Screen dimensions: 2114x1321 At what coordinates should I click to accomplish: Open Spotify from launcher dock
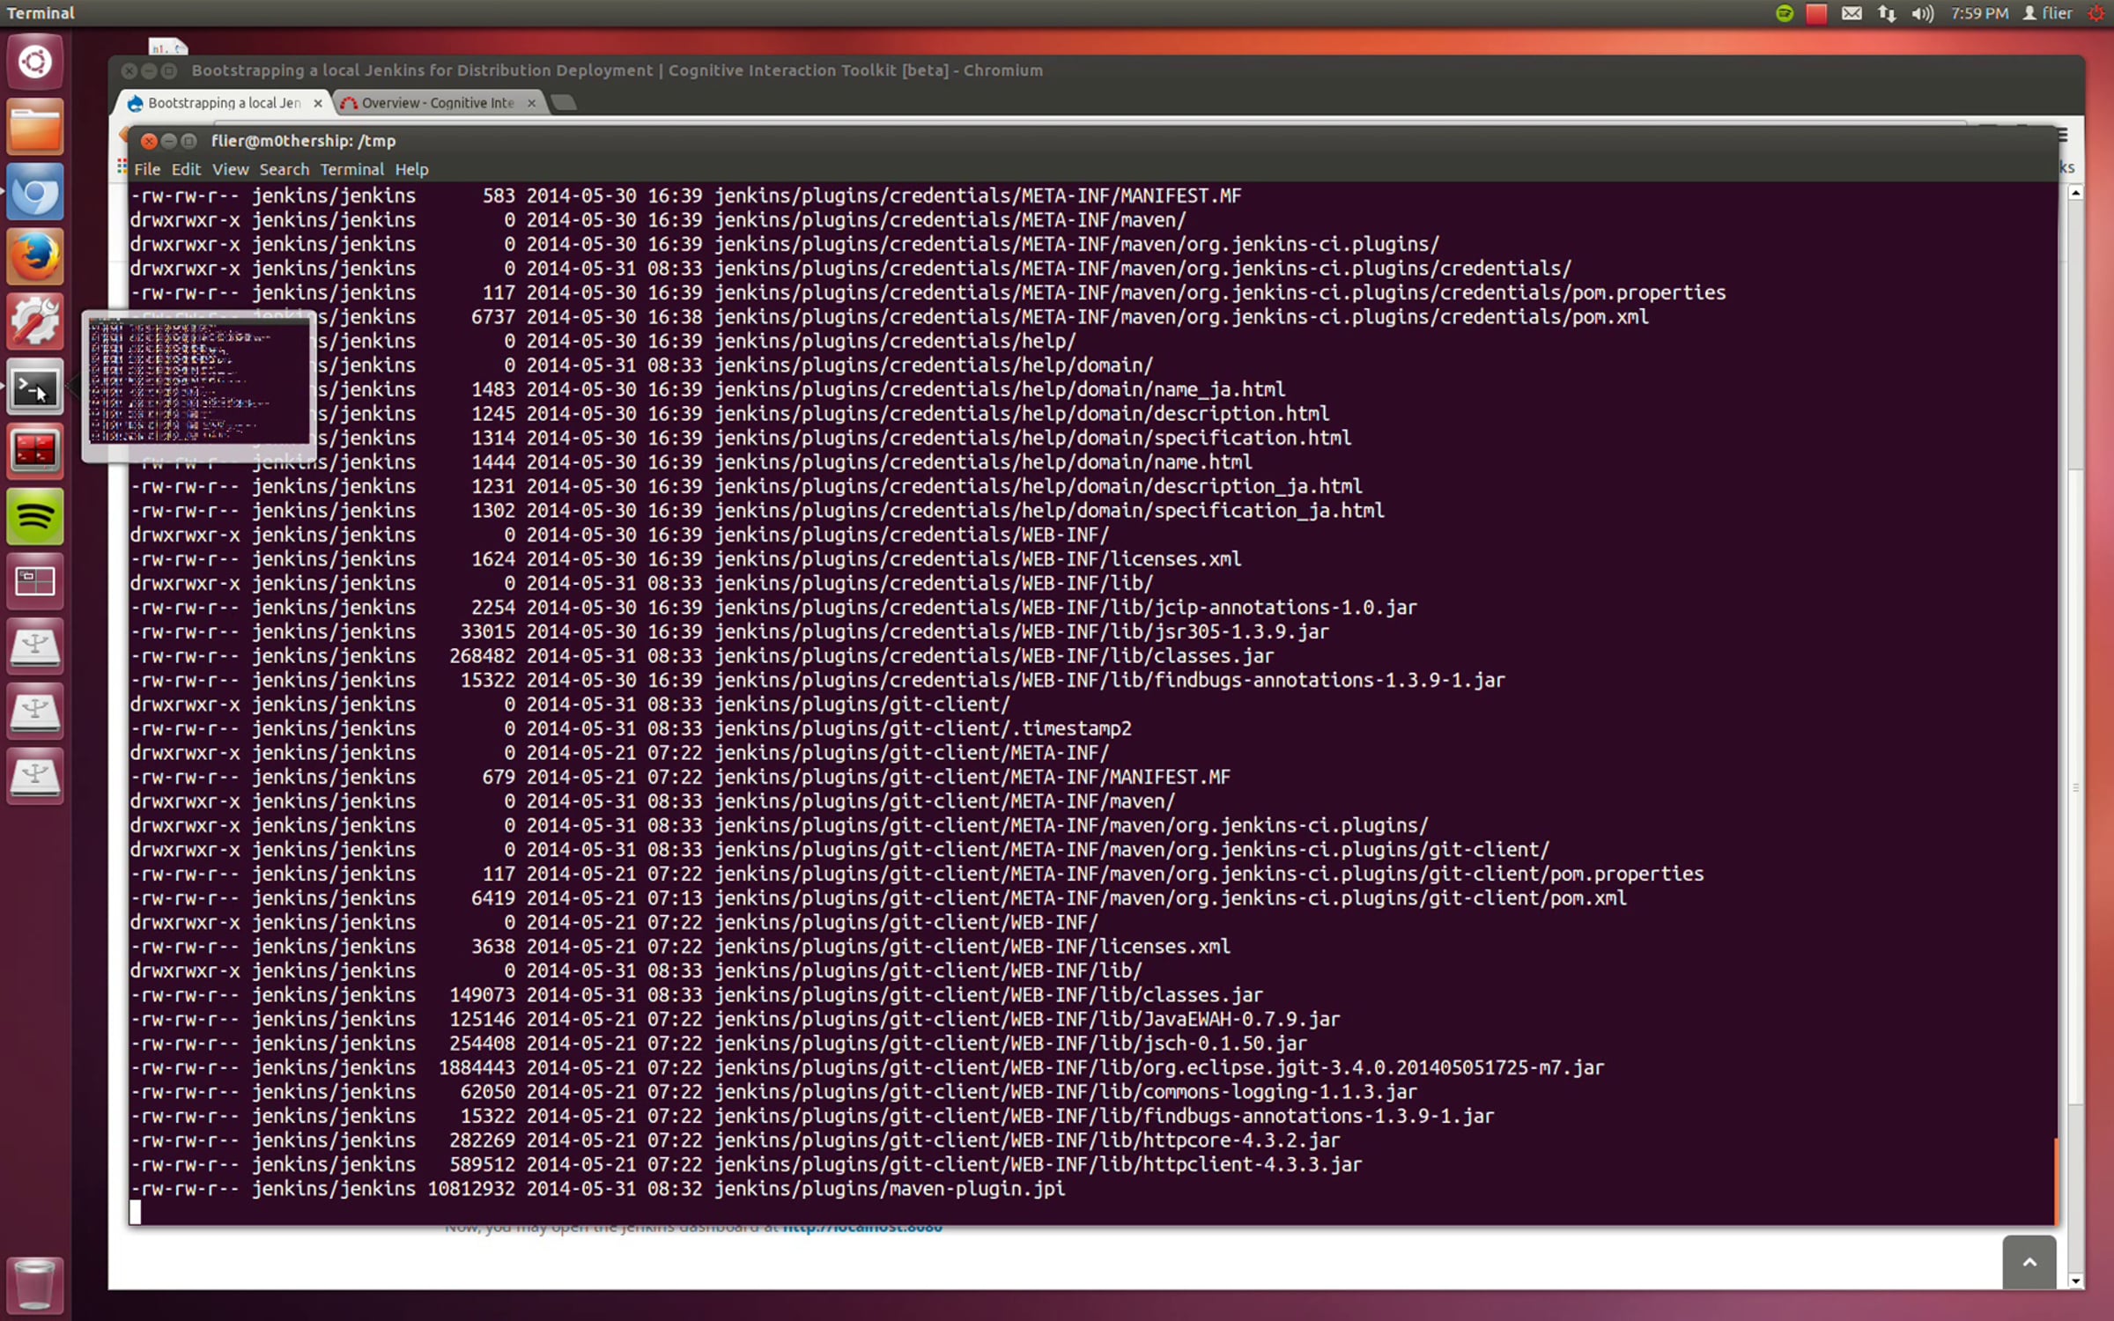point(35,517)
